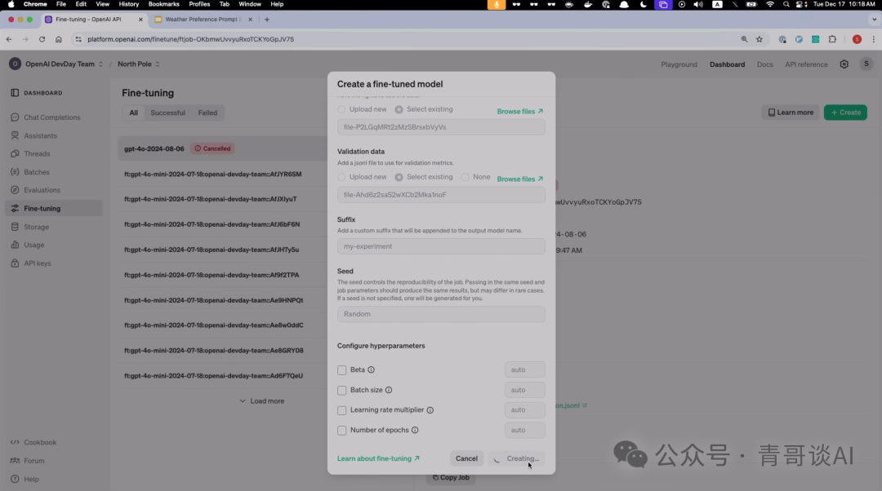Click Beta info tooltip icon

pyautogui.click(x=372, y=370)
